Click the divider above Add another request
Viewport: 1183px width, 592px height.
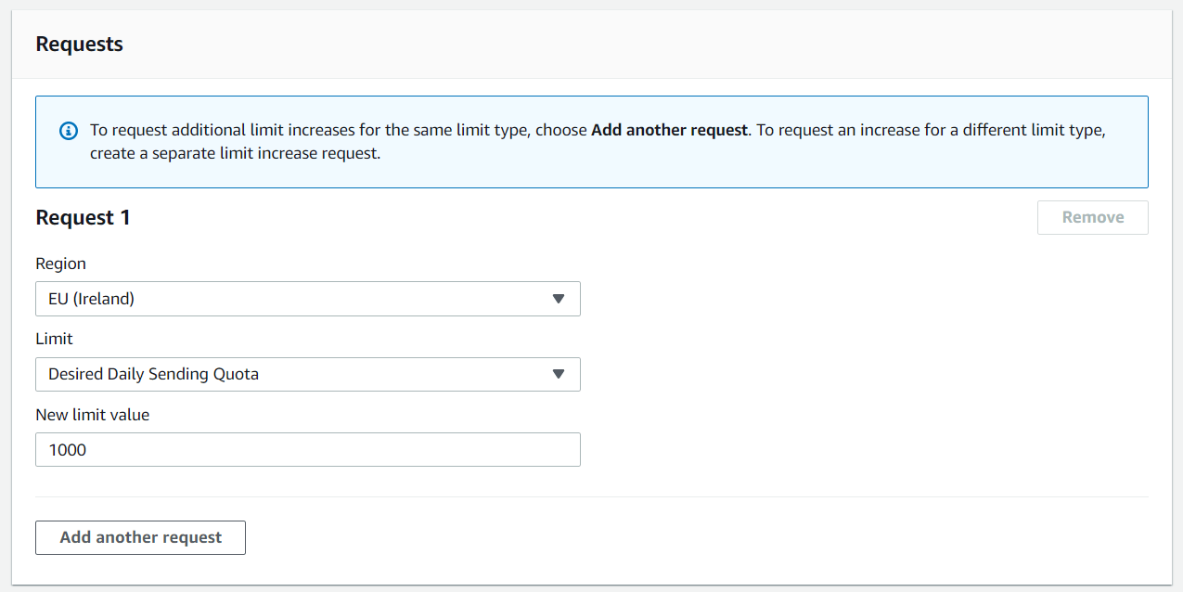591,496
